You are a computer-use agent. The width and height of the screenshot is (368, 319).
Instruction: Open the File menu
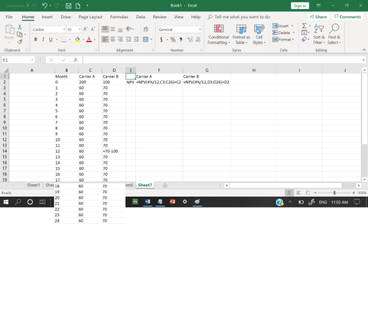tap(9, 17)
